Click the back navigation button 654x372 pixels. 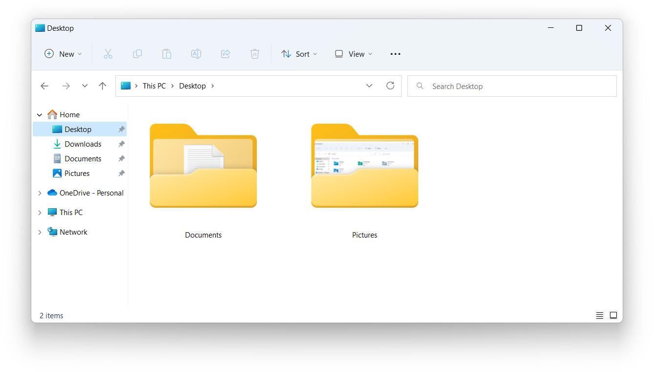(45, 86)
